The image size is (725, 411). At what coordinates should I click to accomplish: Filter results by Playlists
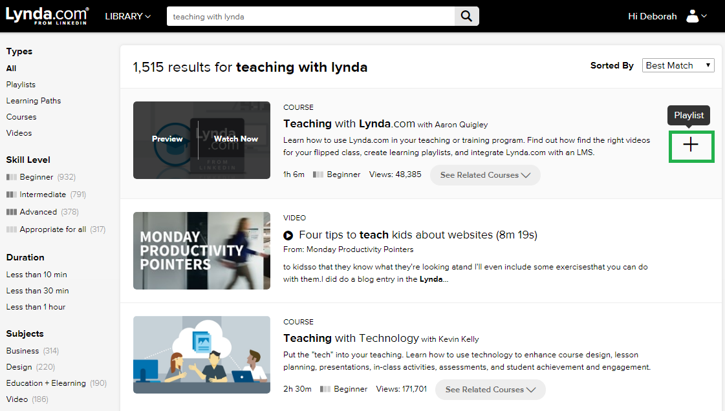click(x=21, y=85)
